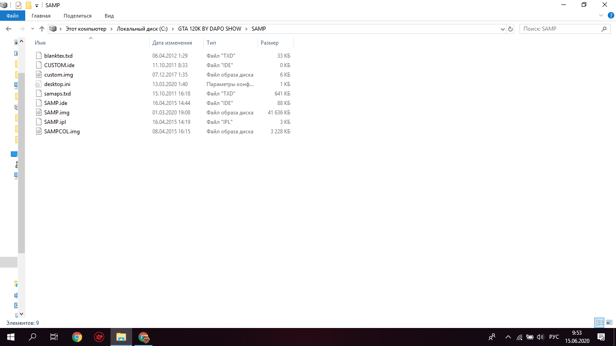Viewport: 616px width, 346px height.
Task: Select the desktop.ini file icon
Action: point(38,84)
